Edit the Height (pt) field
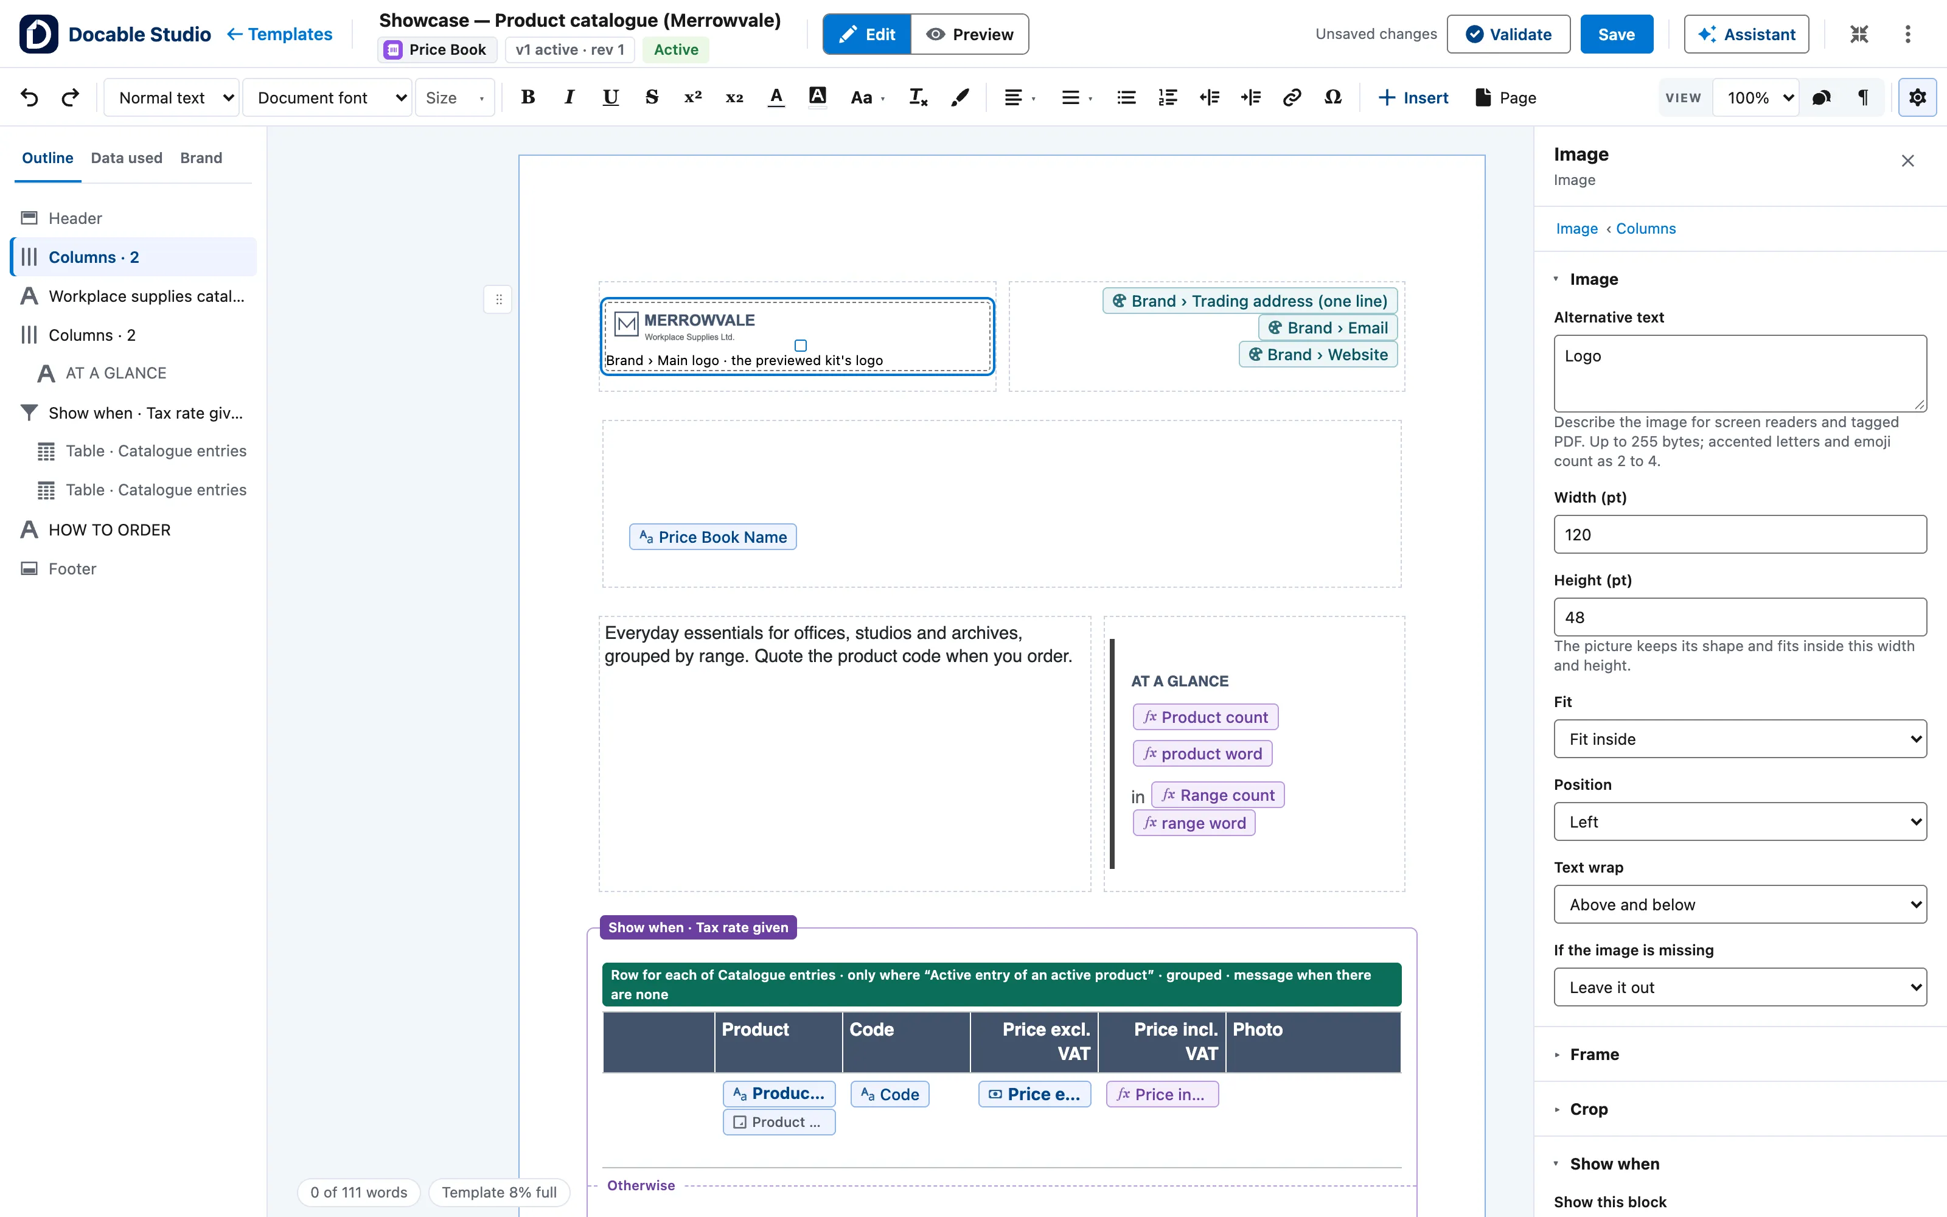1947x1217 pixels. (1740, 618)
